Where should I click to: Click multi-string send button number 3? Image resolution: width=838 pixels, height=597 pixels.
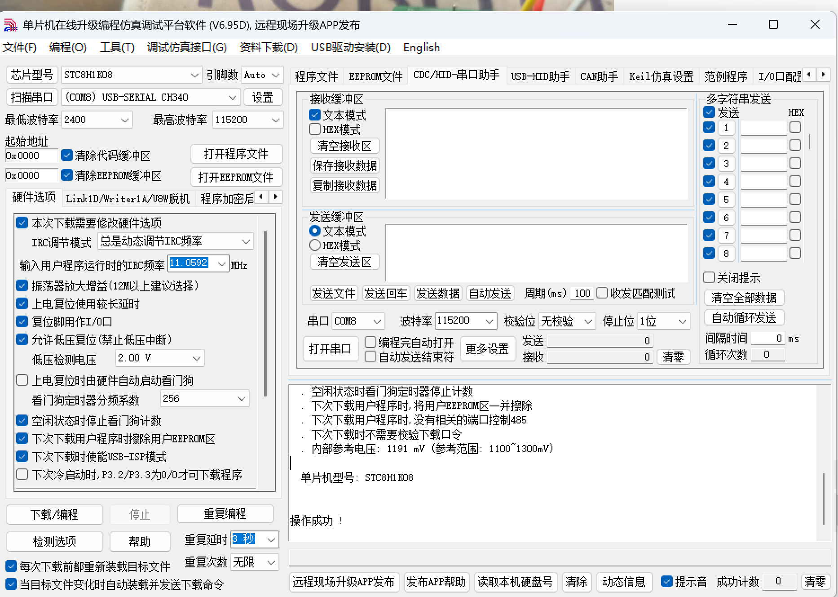coord(726,164)
